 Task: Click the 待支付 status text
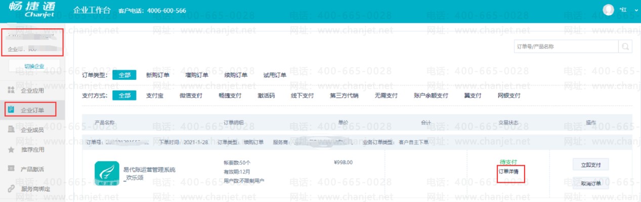pyautogui.click(x=508, y=162)
